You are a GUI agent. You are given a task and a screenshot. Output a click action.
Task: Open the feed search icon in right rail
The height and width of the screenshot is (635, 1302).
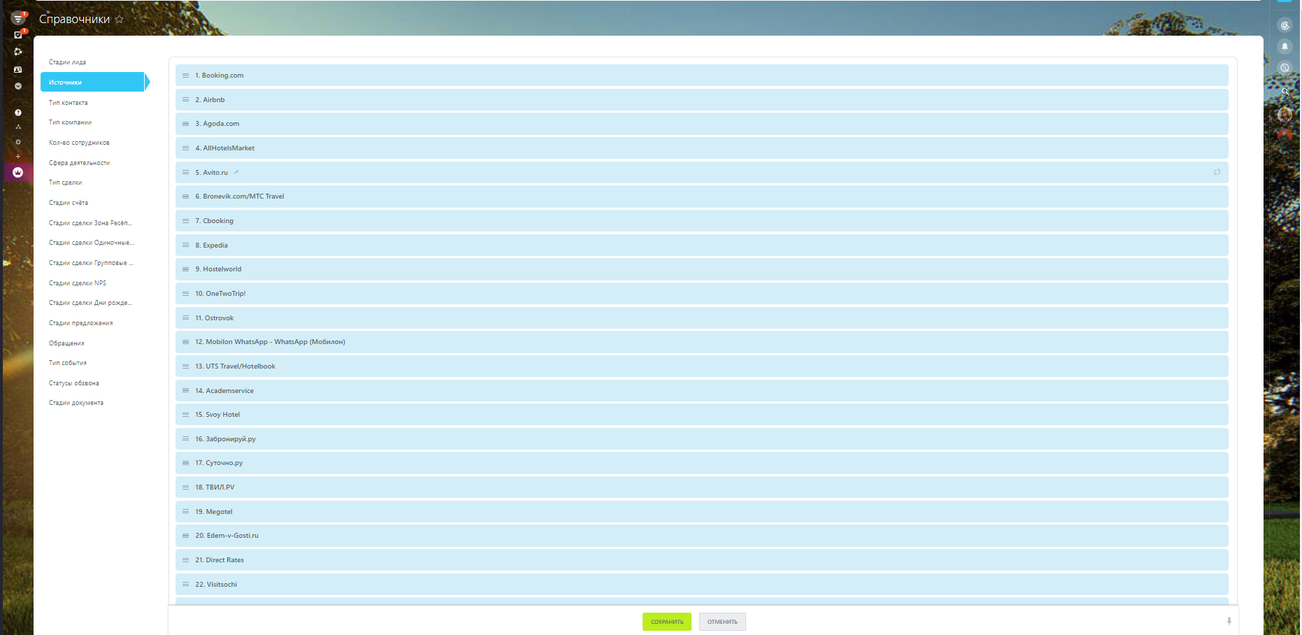[x=1285, y=68]
